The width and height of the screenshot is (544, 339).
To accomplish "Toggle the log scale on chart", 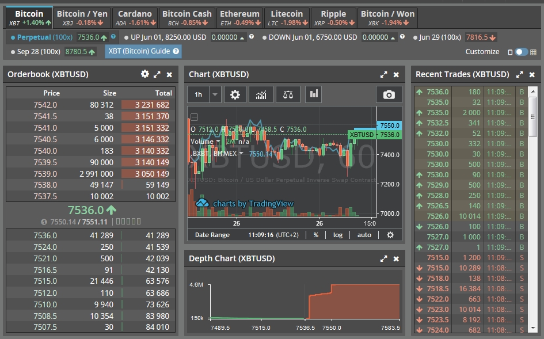I will tap(338, 235).
